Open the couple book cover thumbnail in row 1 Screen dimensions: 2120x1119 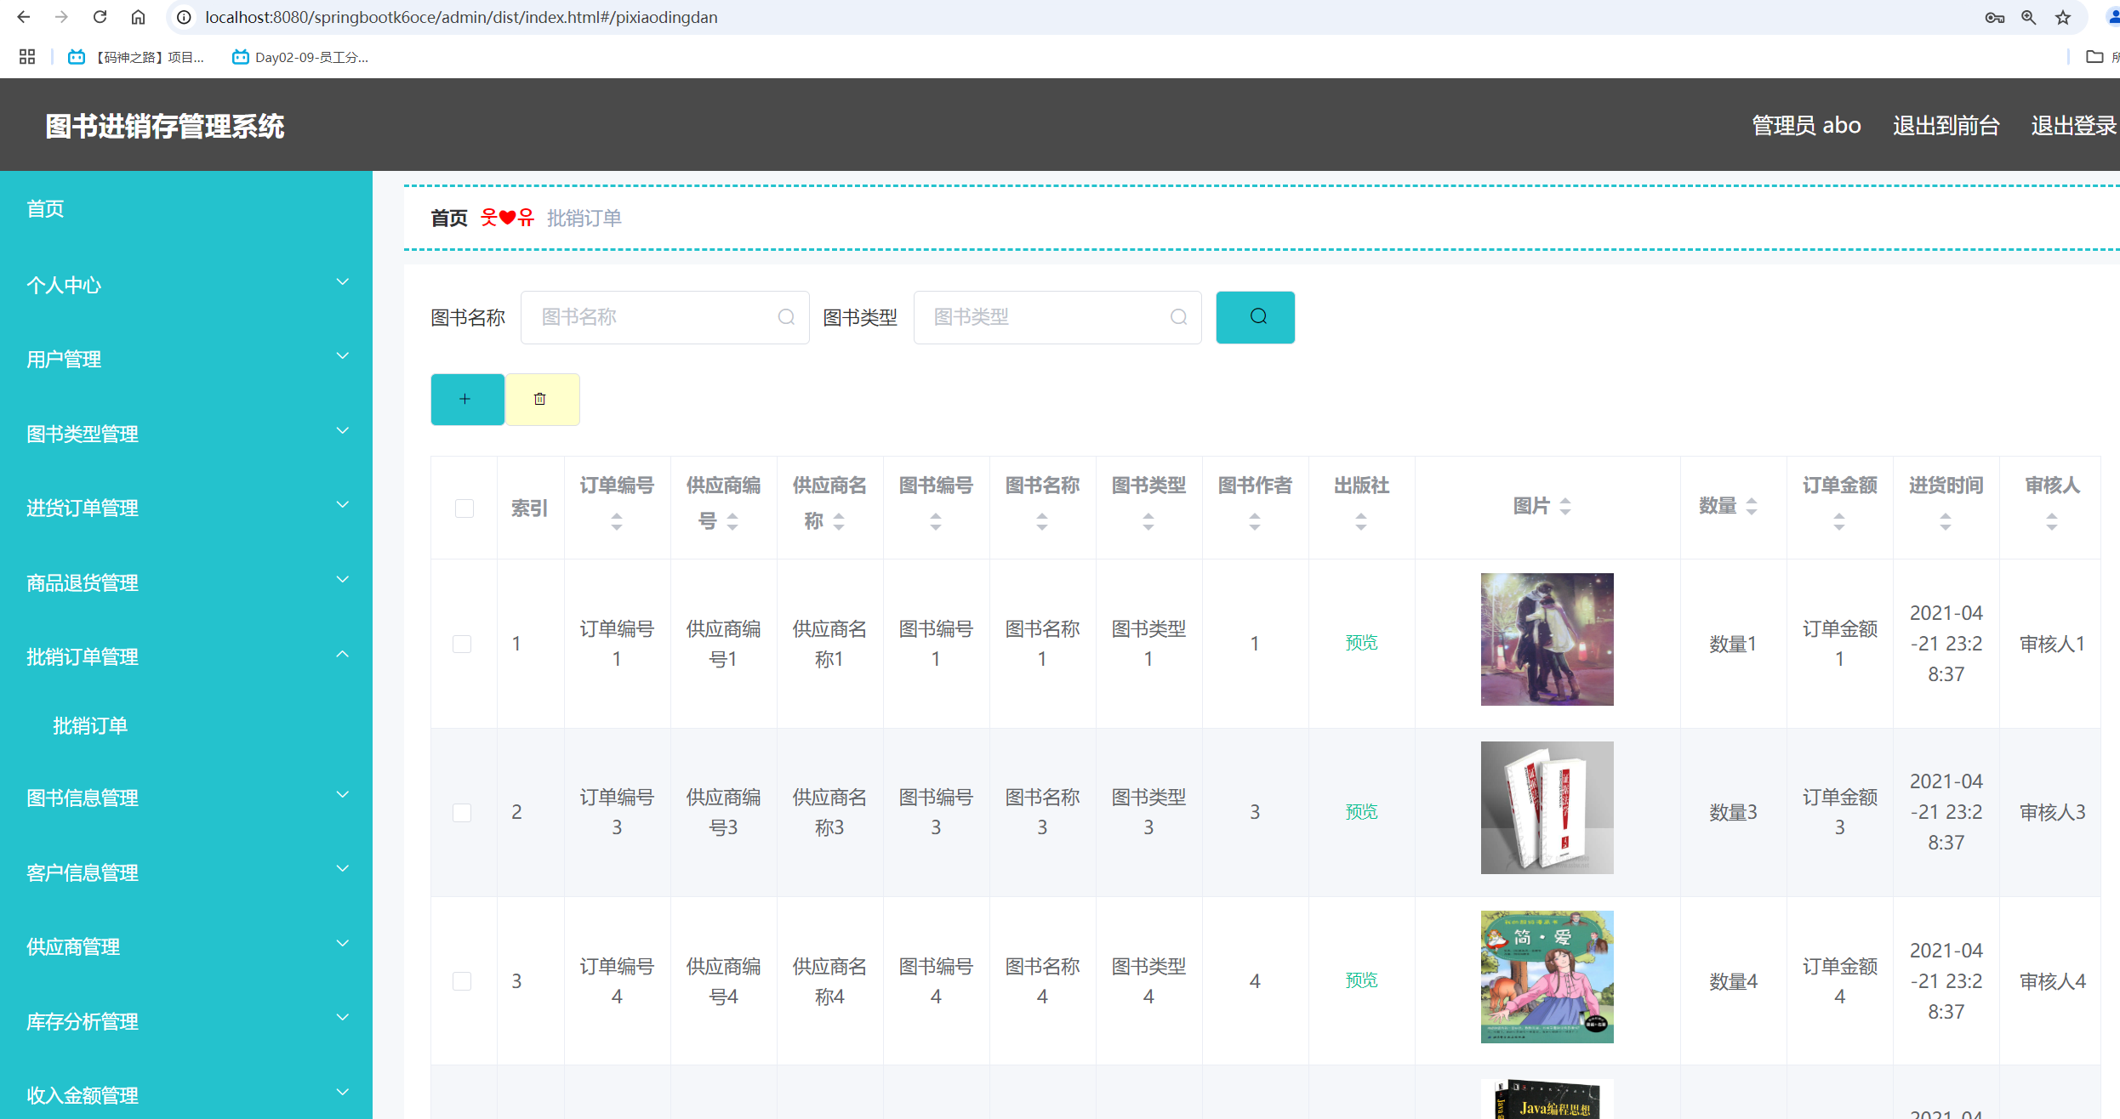pyautogui.click(x=1547, y=639)
